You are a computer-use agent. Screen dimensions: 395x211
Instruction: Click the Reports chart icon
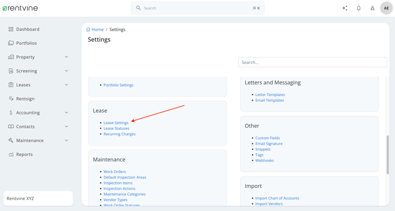coord(11,154)
